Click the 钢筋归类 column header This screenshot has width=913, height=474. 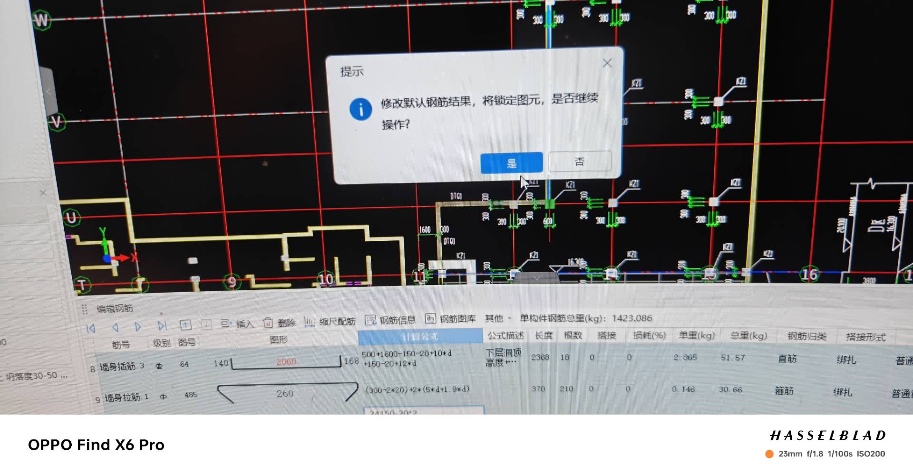click(807, 336)
